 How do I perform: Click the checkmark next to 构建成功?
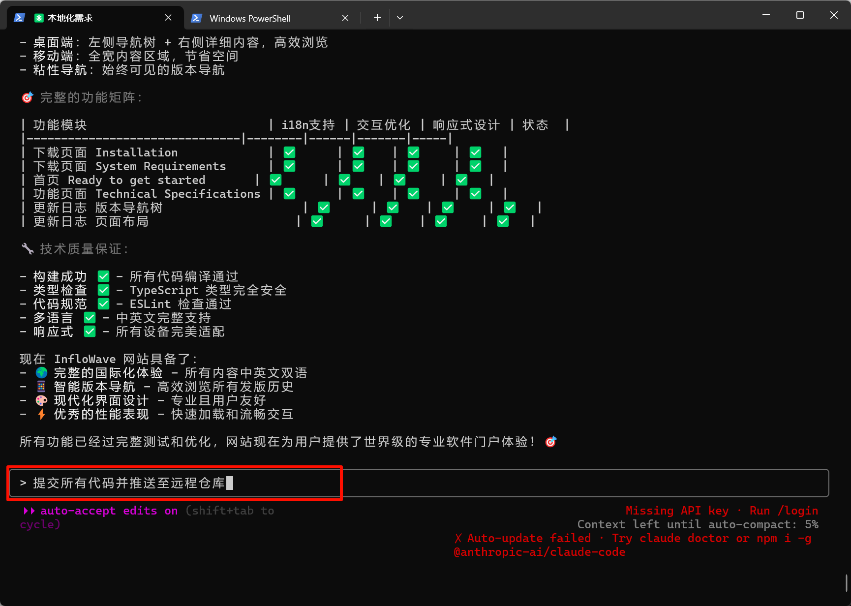coord(103,276)
